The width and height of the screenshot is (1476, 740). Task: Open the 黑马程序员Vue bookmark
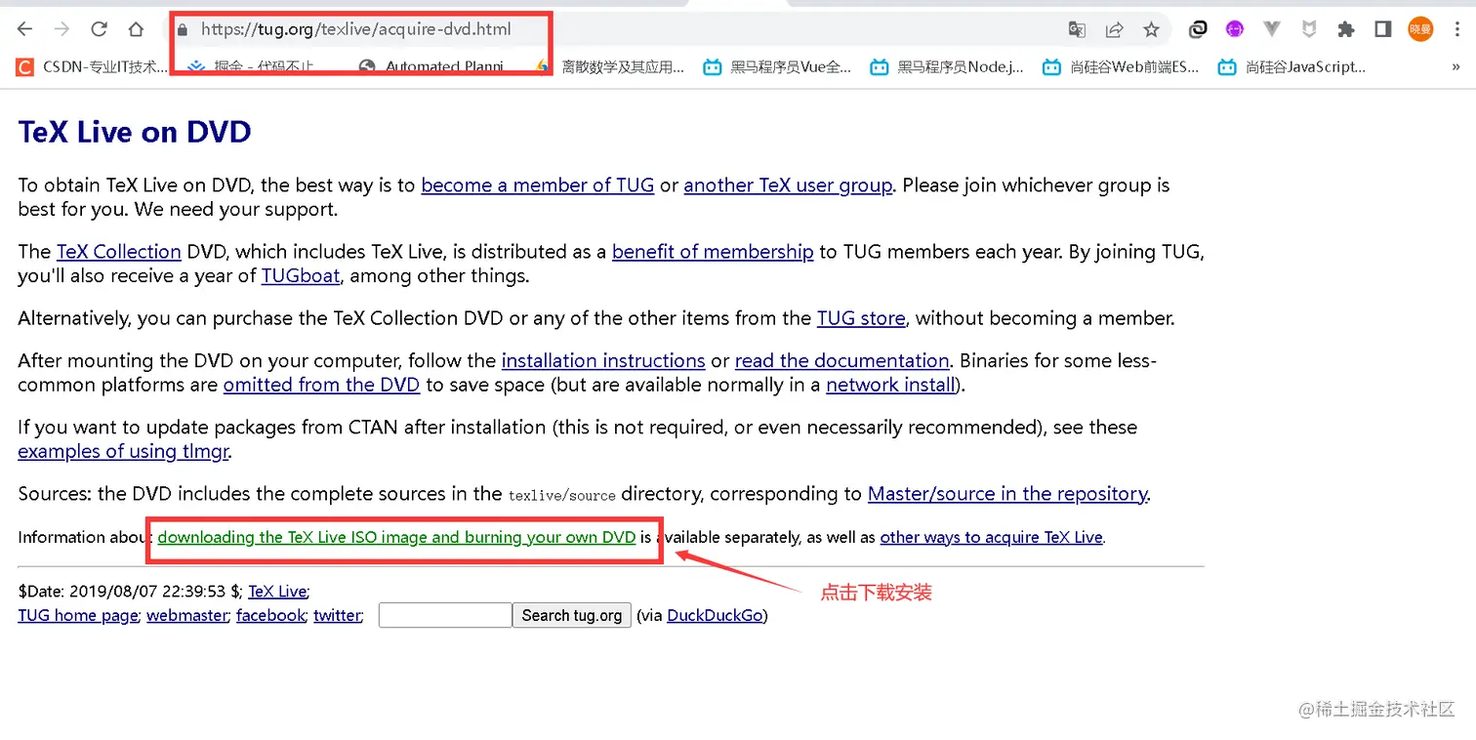778,67
